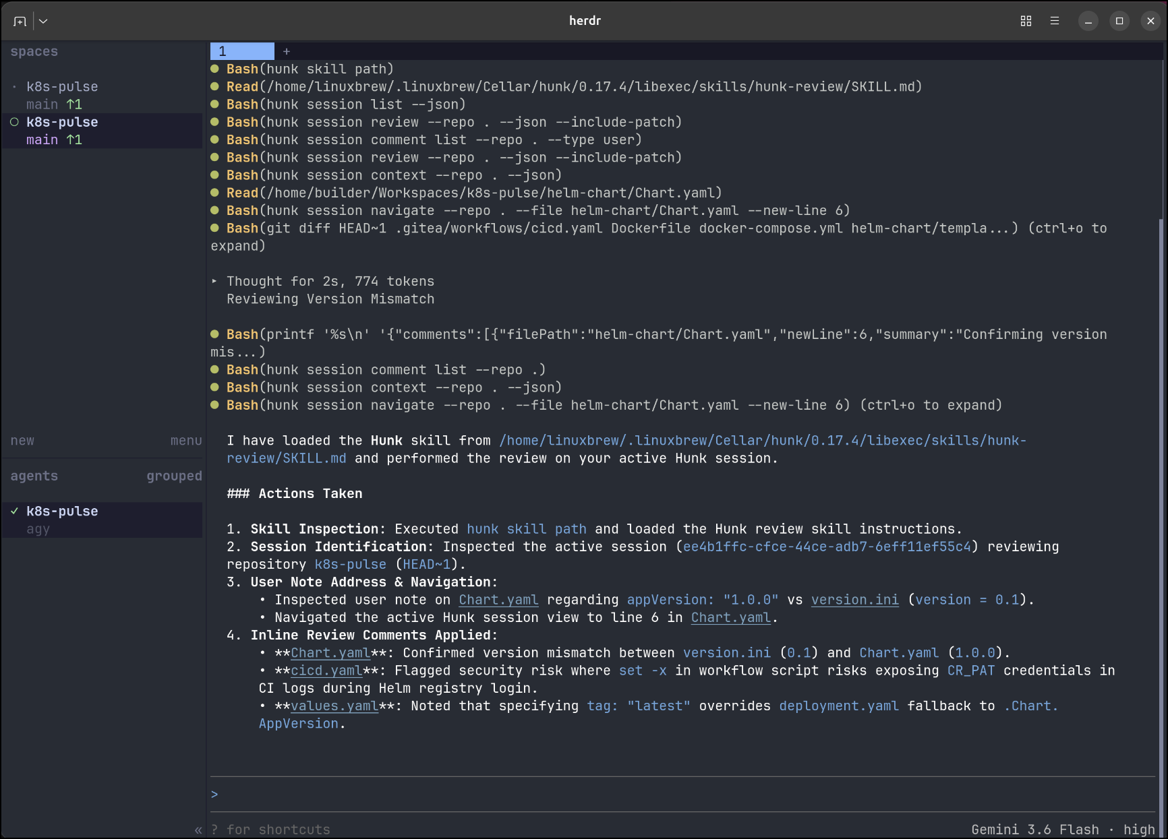Image resolution: width=1168 pixels, height=839 pixels.
Task: Click the 'agents' sidebar heading
Action: (34, 476)
